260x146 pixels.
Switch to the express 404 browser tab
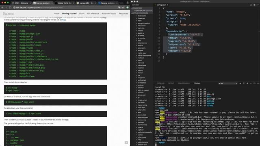[86, 3]
